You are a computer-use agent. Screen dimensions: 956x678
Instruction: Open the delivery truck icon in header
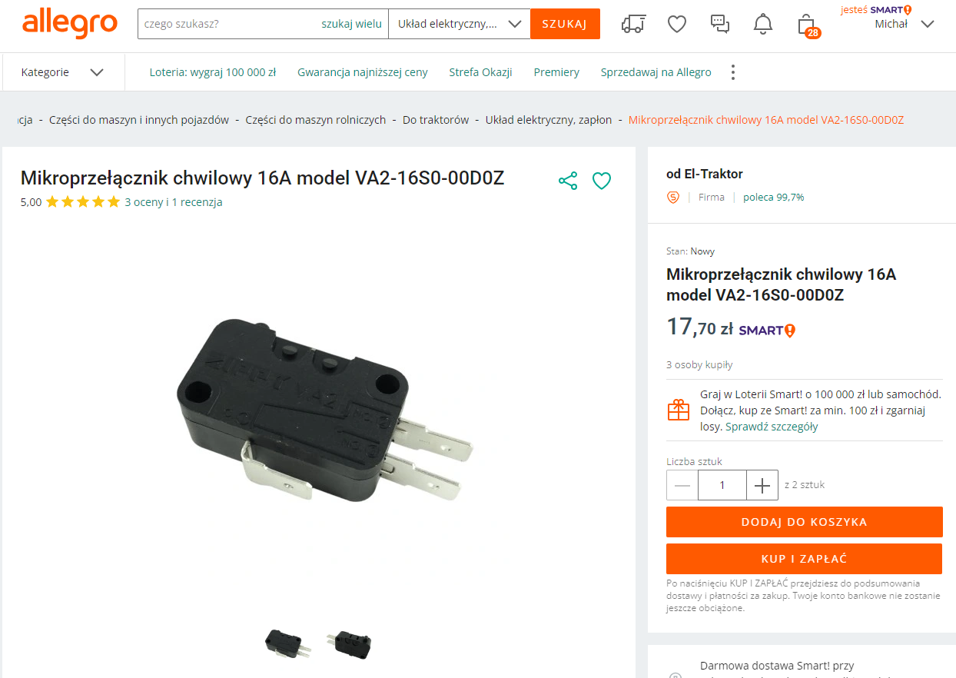pos(633,24)
